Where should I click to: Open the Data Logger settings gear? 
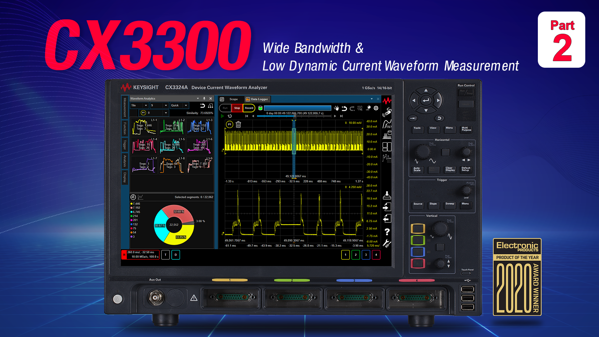pyautogui.click(x=377, y=108)
